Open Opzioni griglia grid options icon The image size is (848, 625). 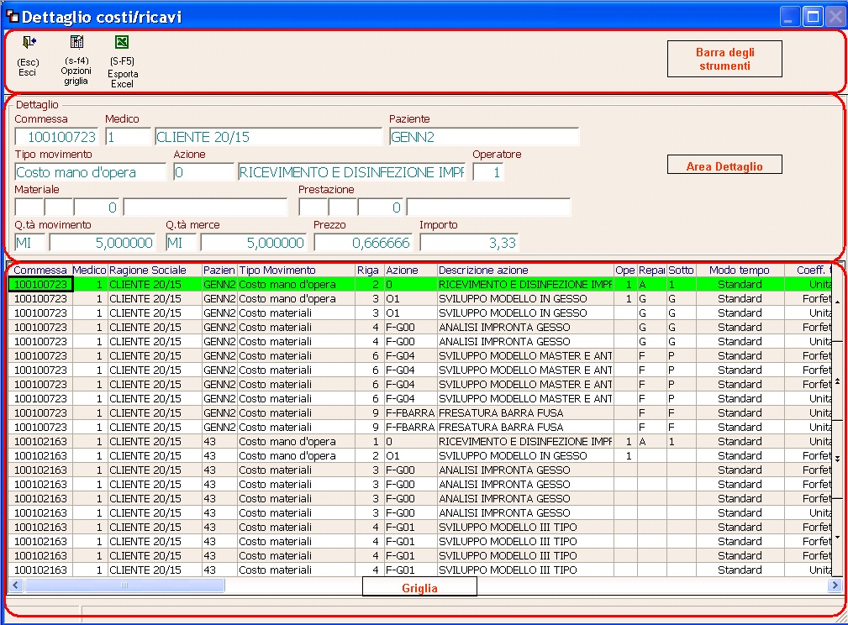click(76, 42)
